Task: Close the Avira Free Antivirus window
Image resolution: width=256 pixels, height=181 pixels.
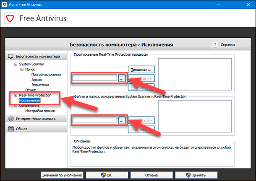Action: (x=248, y=5)
